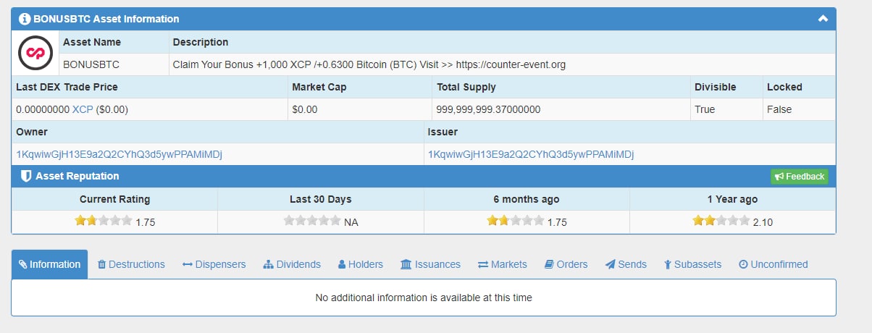Open Destructions tab with trash icon

131,264
